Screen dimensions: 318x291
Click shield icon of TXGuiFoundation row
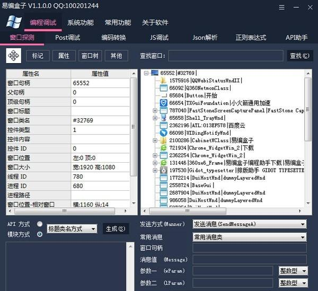(163, 103)
